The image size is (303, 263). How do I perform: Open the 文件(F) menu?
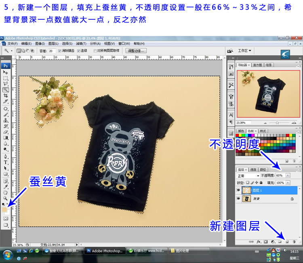pyautogui.click(x=13, y=44)
